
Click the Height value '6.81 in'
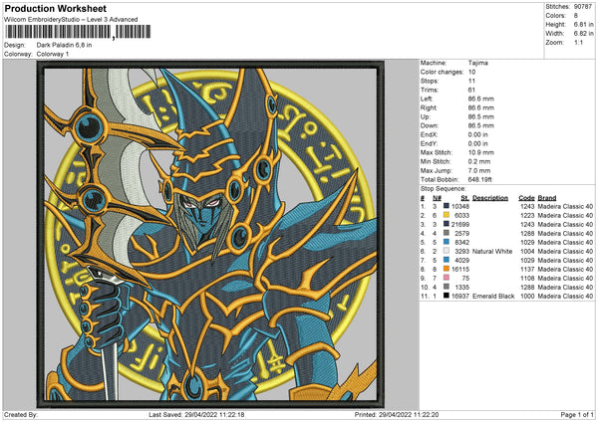pos(583,24)
